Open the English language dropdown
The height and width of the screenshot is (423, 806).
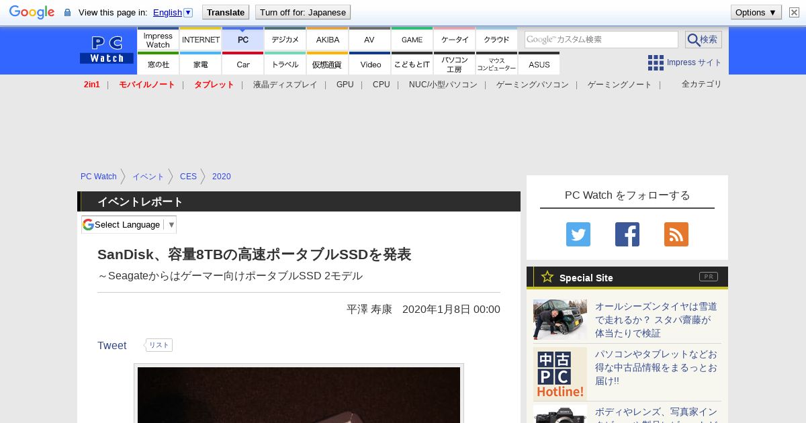tap(173, 12)
